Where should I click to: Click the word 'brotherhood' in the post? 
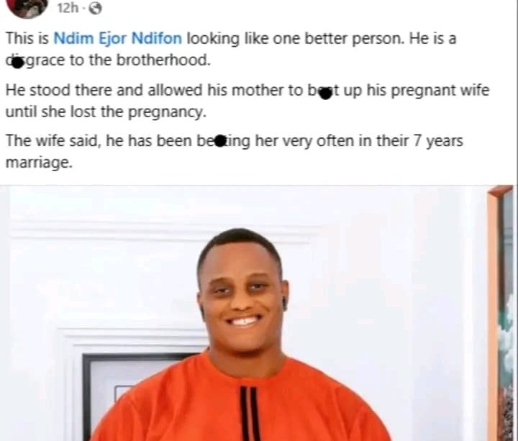click(163, 60)
